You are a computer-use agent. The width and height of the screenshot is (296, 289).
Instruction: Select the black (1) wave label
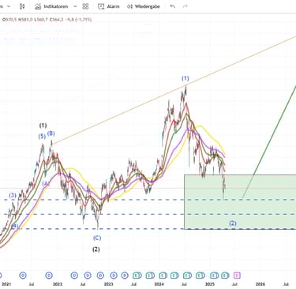43,126
